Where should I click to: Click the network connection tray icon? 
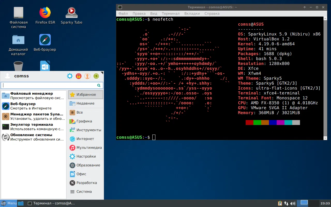coord(286,203)
